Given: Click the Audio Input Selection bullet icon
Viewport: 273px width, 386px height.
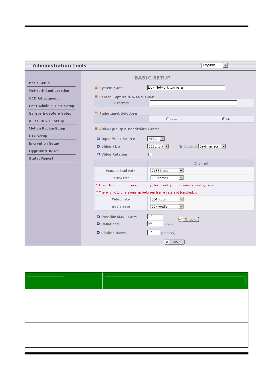Looking at the screenshot, I should [x=96, y=113].
